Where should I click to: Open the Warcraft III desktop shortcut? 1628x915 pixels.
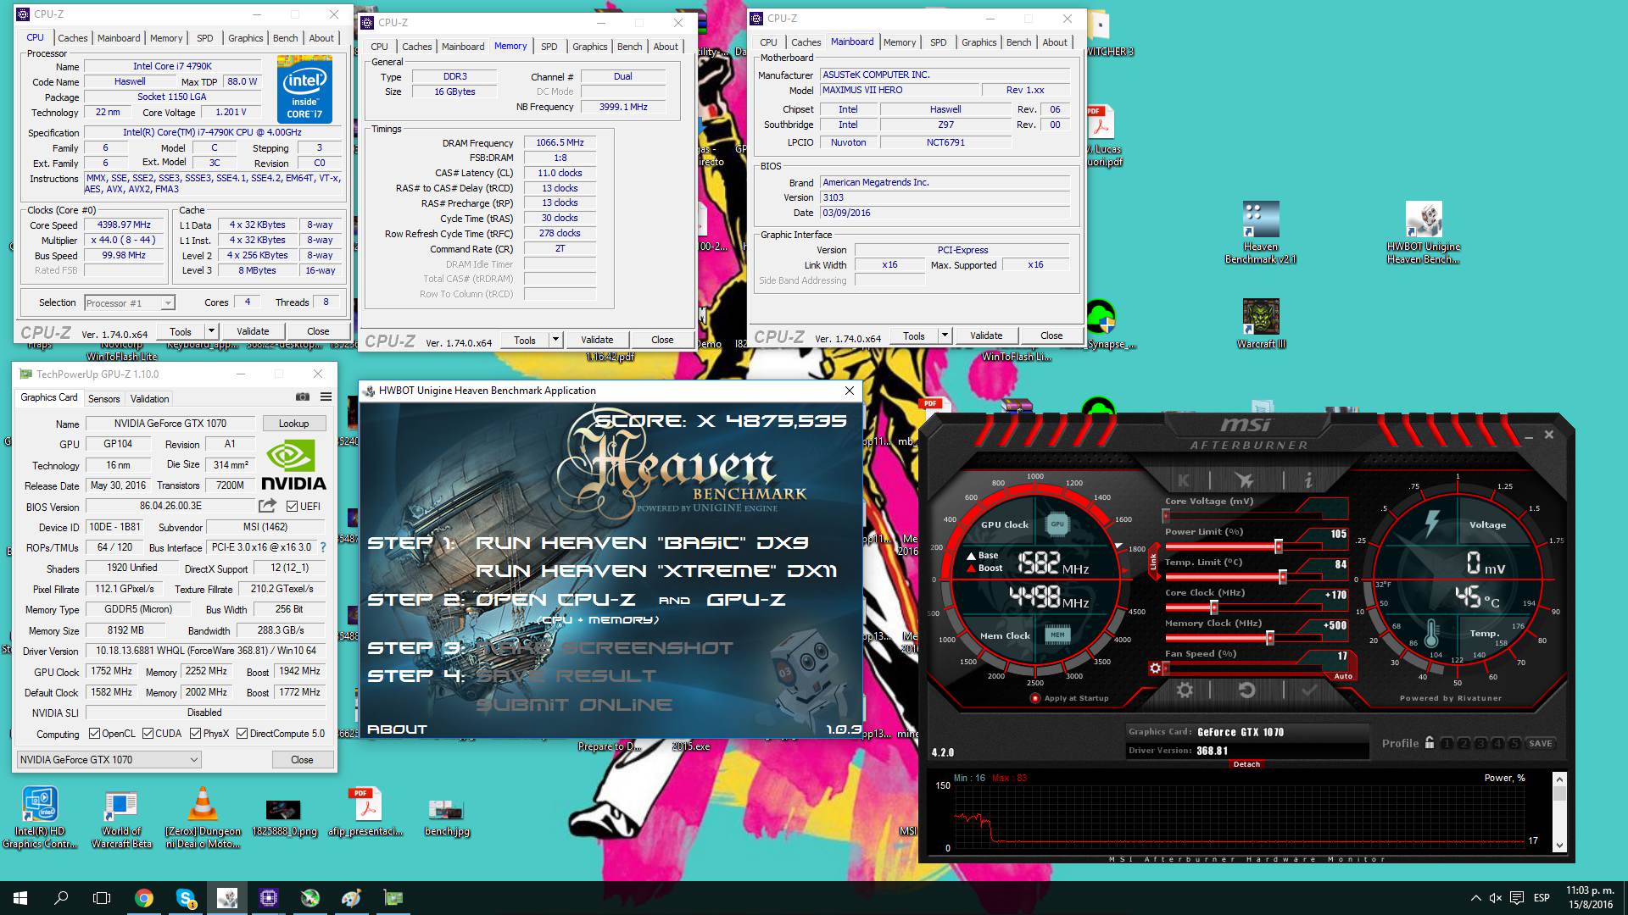coord(1261,324)
